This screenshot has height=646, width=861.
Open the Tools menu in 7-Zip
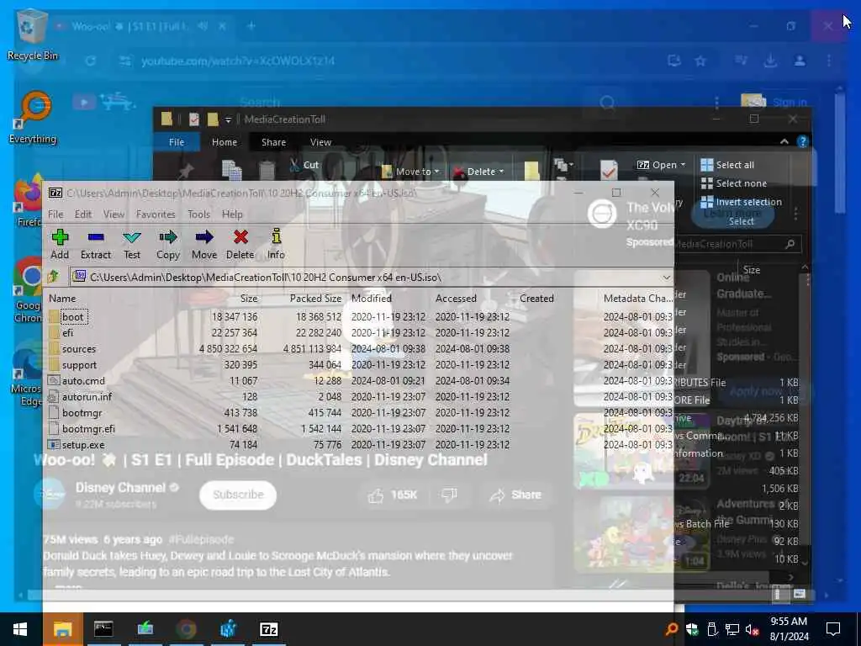[198, 214]
